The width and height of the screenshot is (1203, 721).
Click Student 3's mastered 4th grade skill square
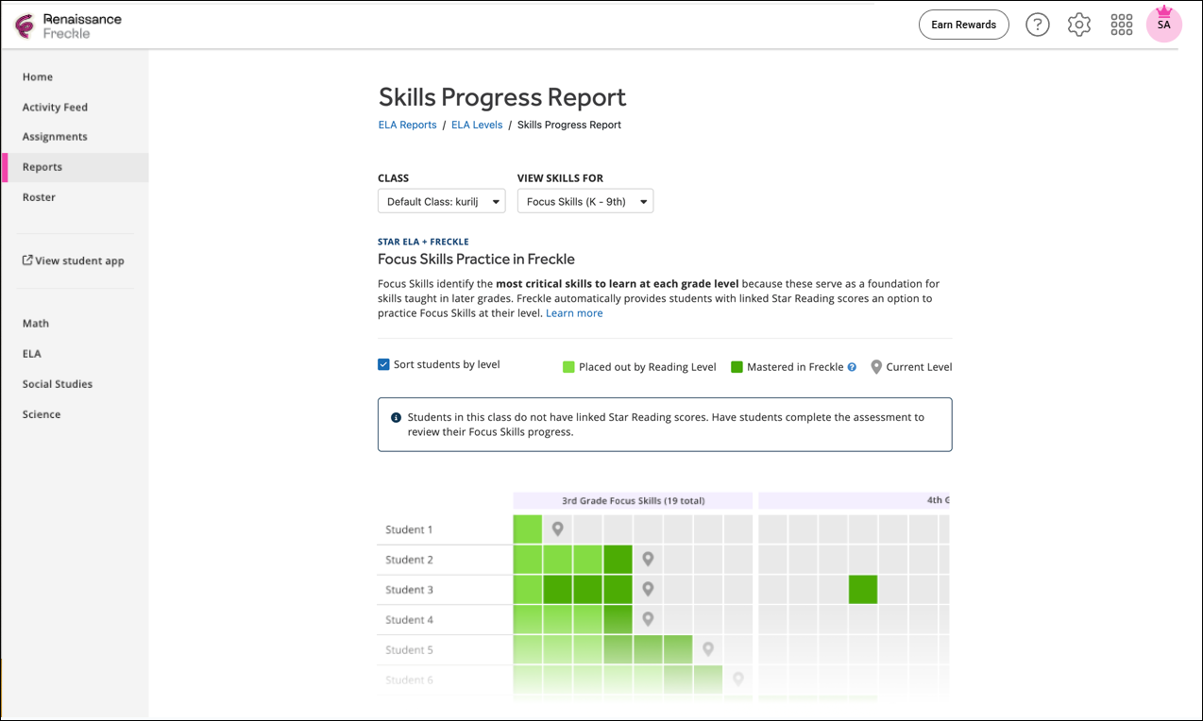(863, 589)
